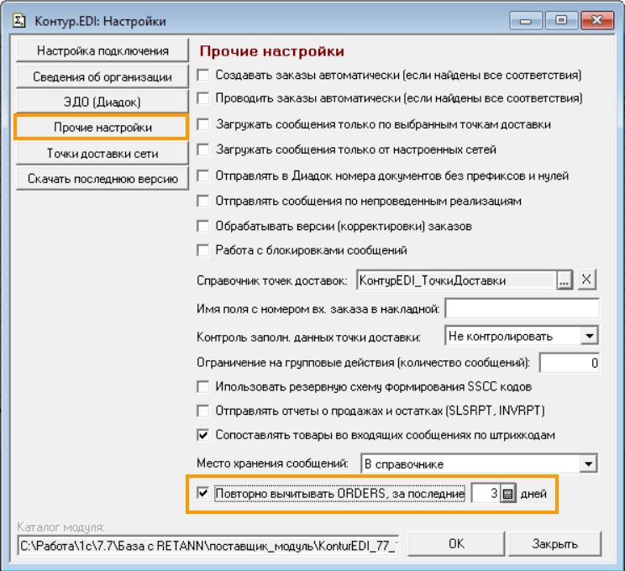
Task: Check Обрабатывать версии (корректировки) заказов
Action: click(x=203, y=227)
